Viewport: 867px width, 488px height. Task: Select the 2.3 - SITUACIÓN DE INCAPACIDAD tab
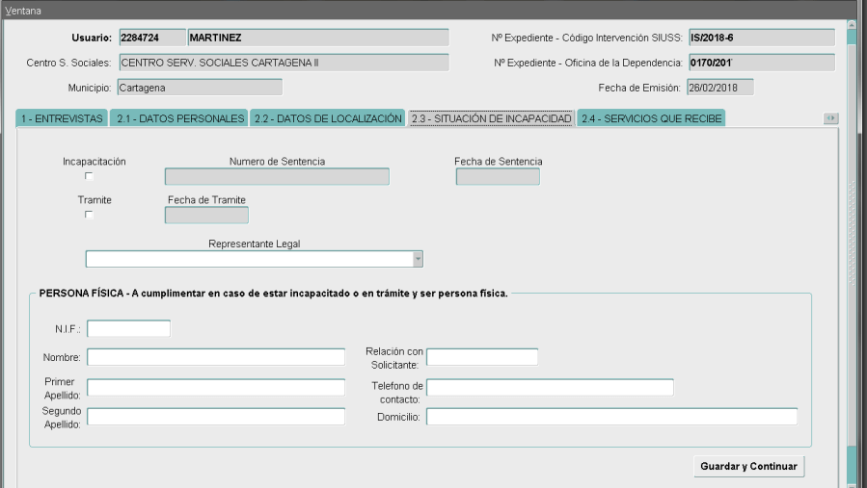[491, 118]
